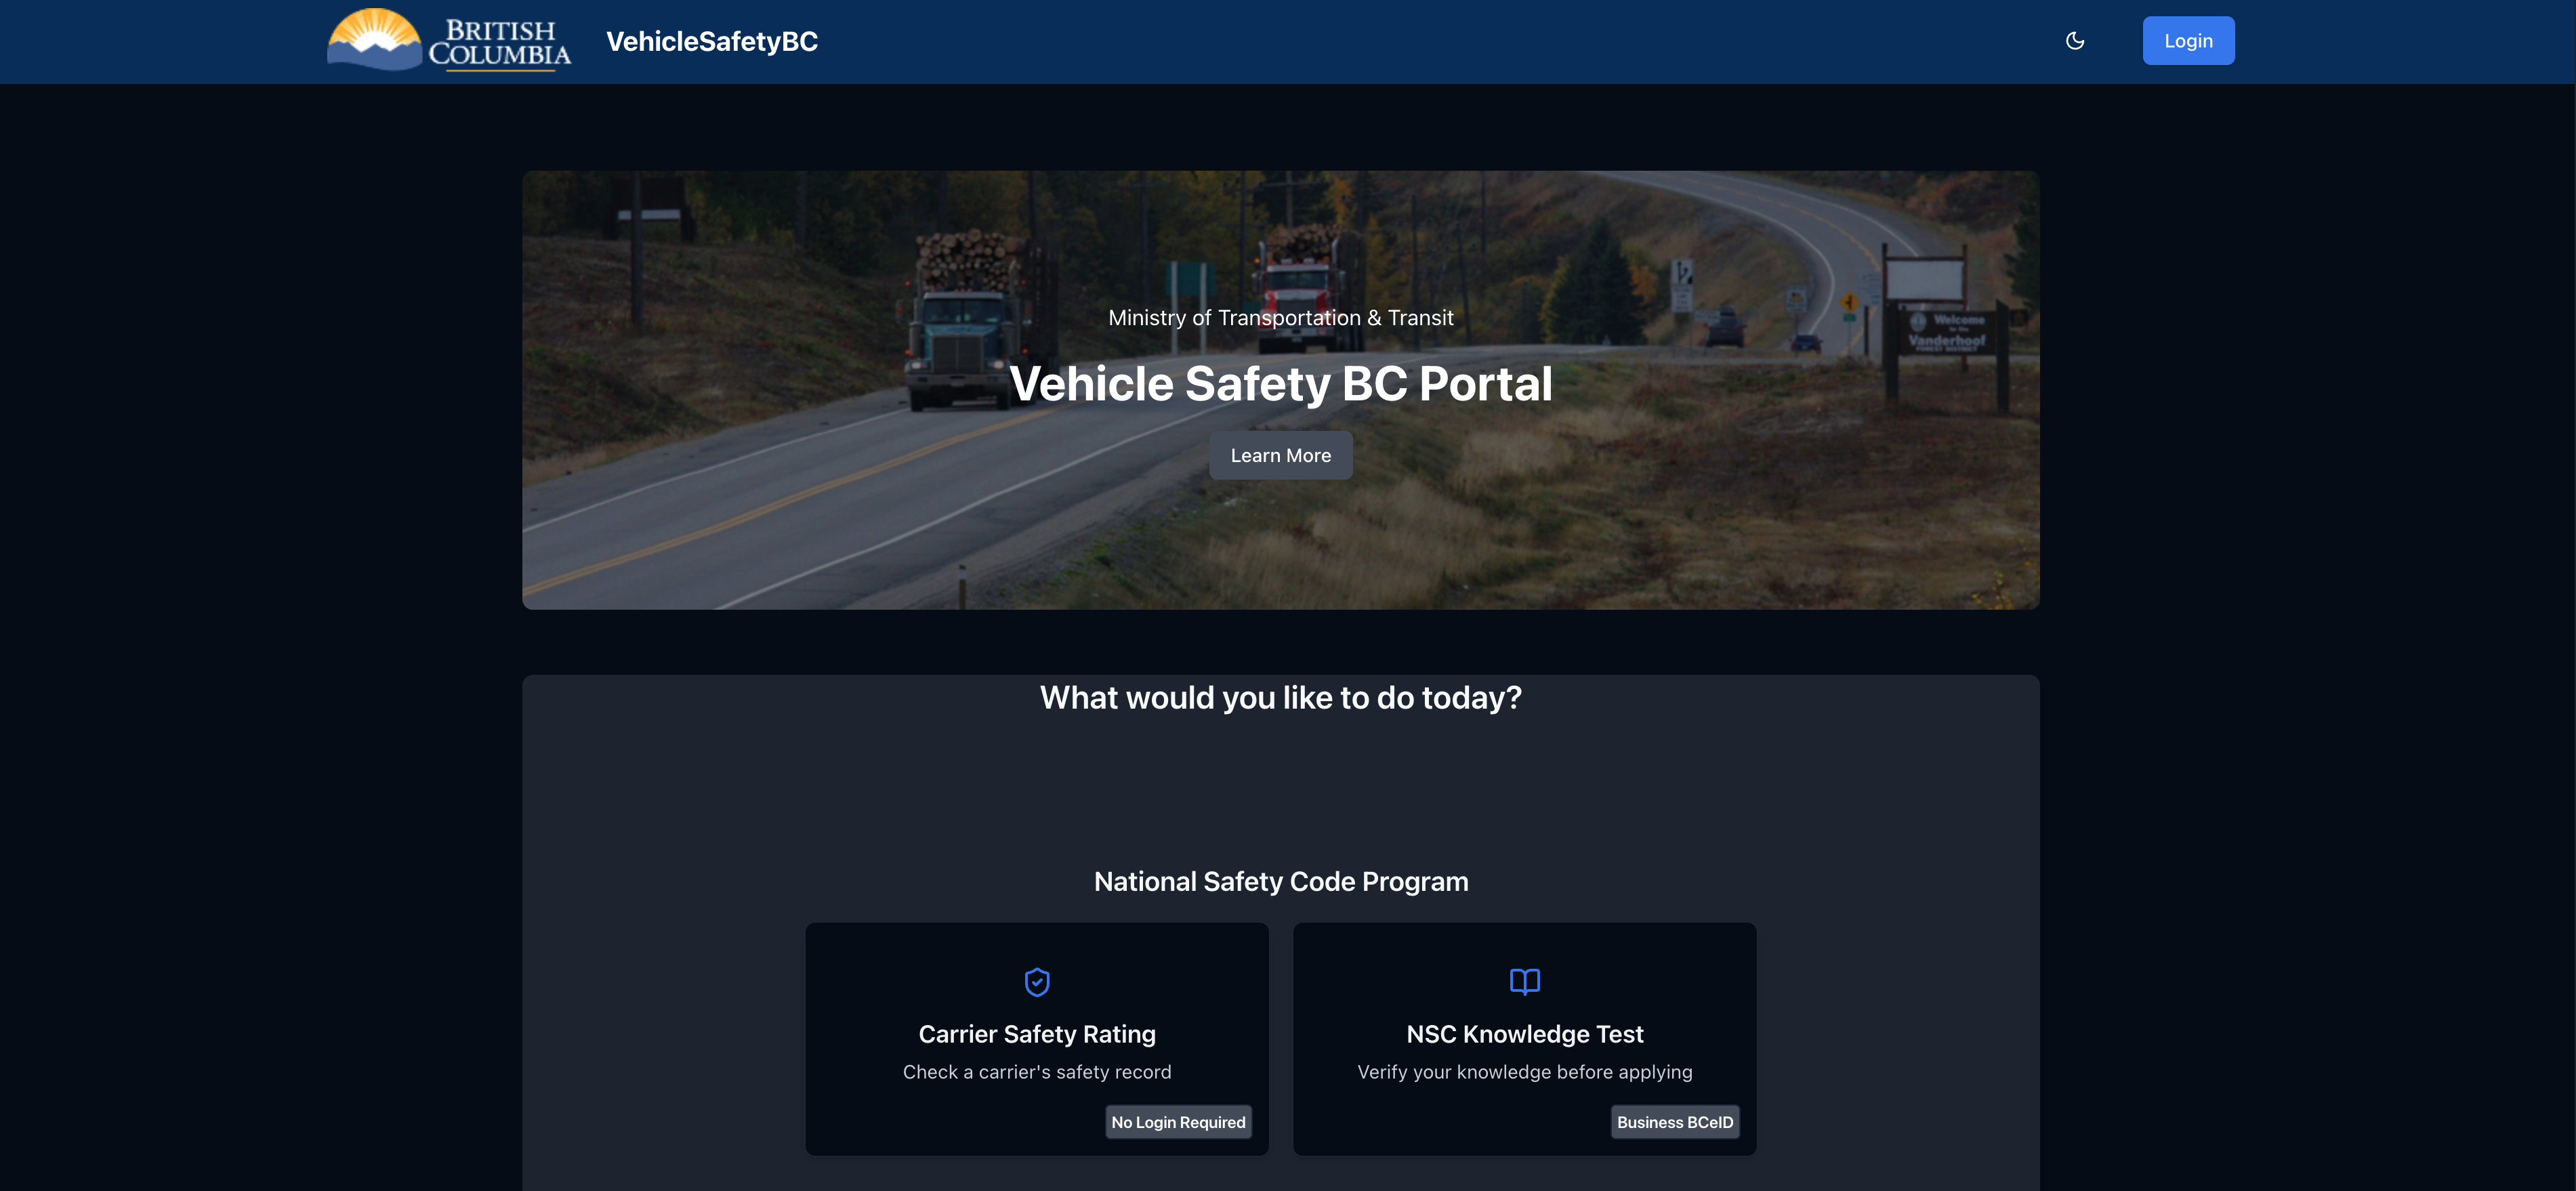Click the Learn More button

point(1280,455)
